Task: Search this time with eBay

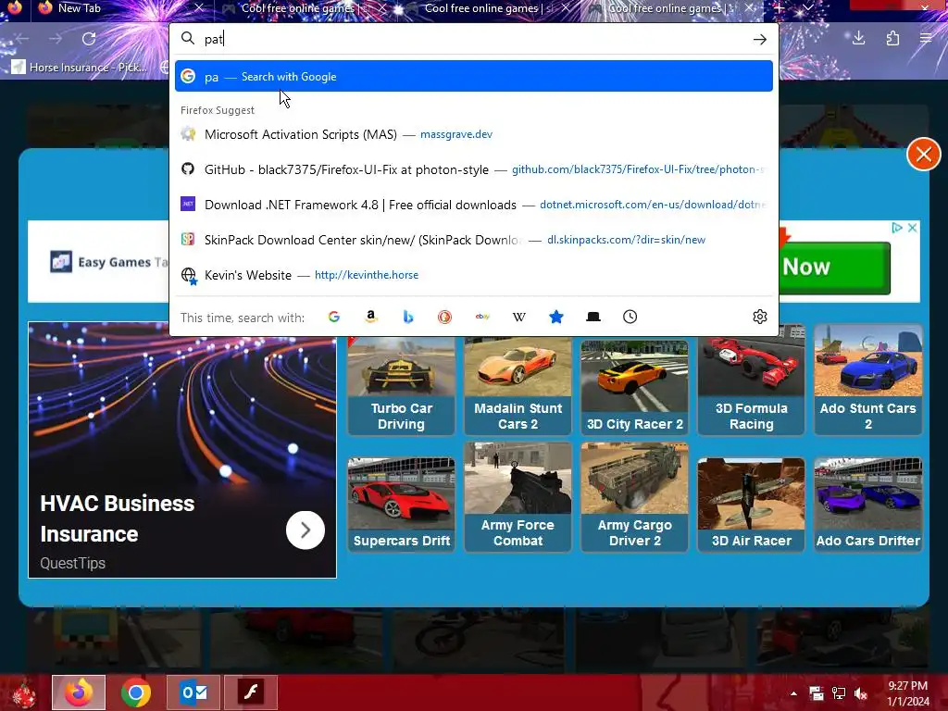Action: point(481,317)
